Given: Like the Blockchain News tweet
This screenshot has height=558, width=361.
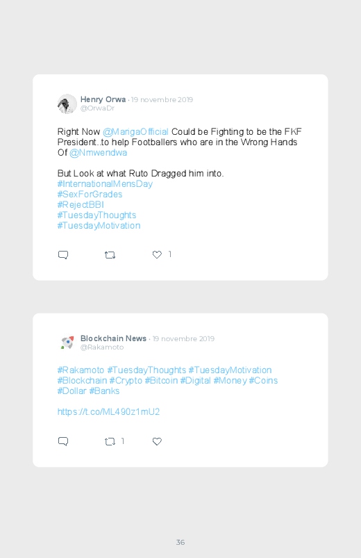Looking at the screenshot, I should click(x=157, y=441).
